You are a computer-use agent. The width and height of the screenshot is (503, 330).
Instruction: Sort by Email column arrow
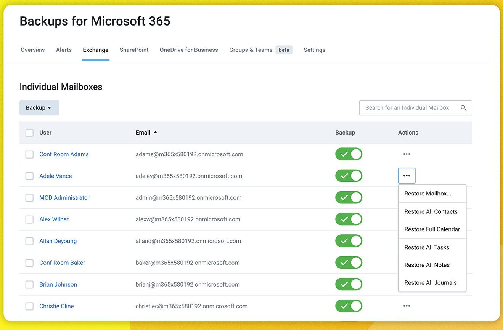tap(155, 133)
